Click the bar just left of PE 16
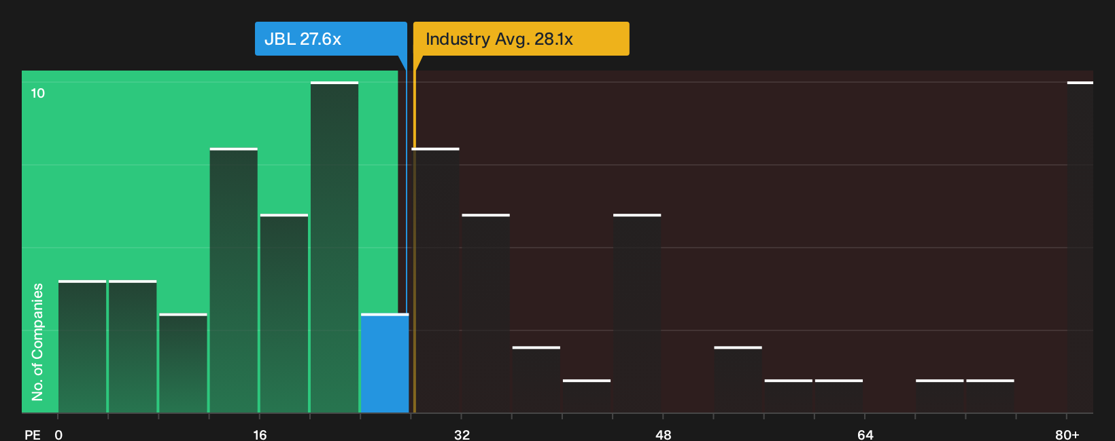Screen dimensions: 1115x441 (234, 280)
